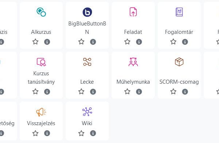Choose the Lecke flowchart icon
Viewport: 219px width, 143px height.
point(87,62)
